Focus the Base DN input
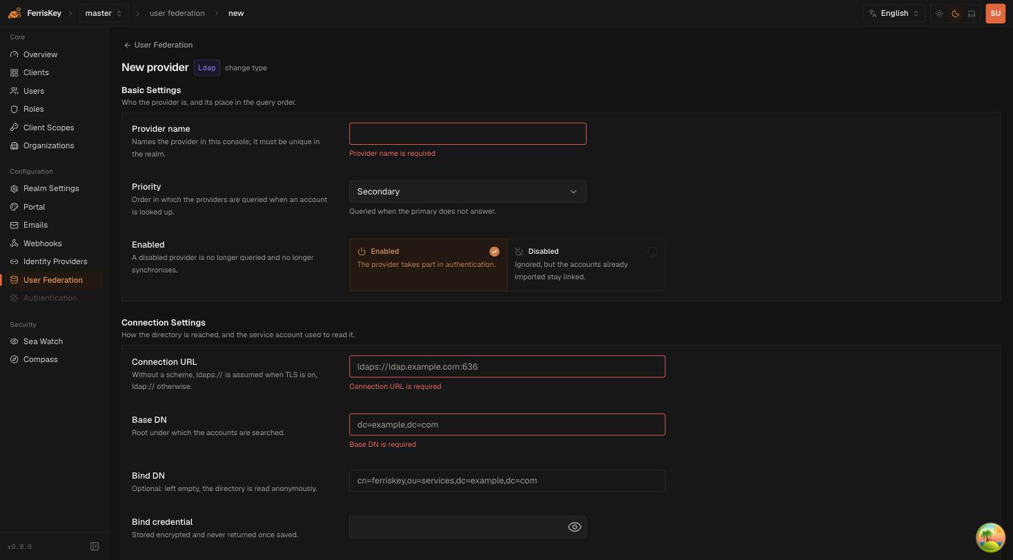Image resolution: width=1013 pixels, height=560 pixels. pos(507,425)
